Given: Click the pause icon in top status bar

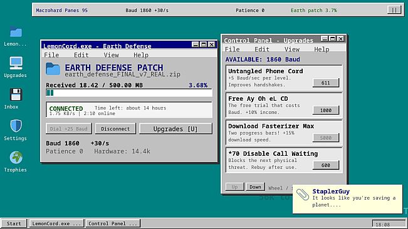Looking at the screenshot, I should [x=394, y=10].
